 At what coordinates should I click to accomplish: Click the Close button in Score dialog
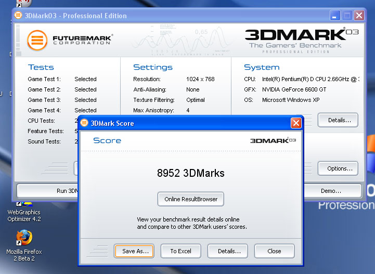[274, 251]
